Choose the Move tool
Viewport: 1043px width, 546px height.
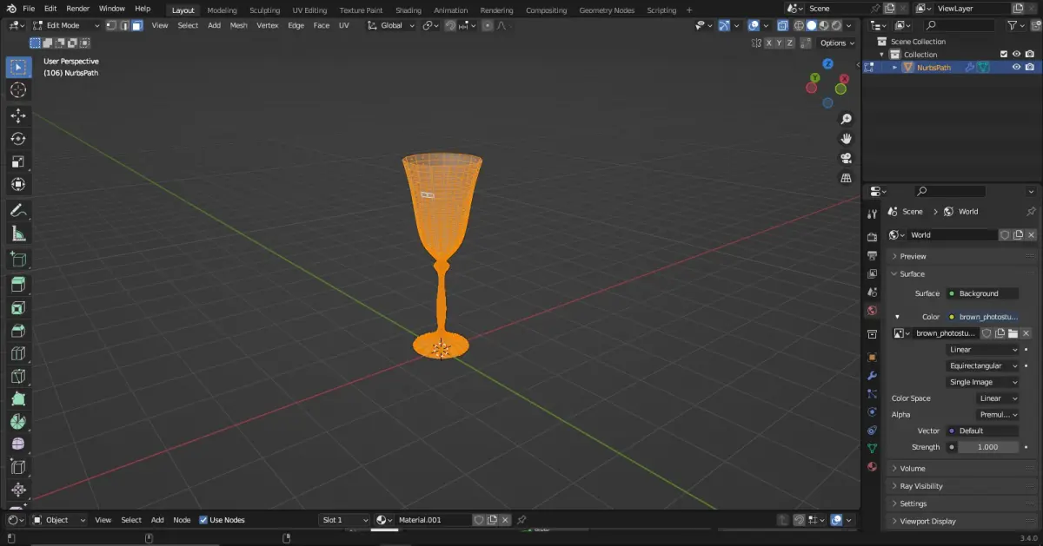click(18, 115)
